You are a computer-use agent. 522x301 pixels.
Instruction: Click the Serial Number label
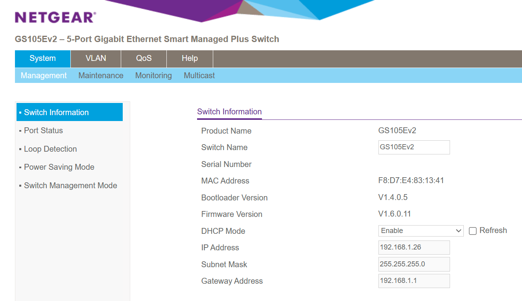click(x=227, y=164)
